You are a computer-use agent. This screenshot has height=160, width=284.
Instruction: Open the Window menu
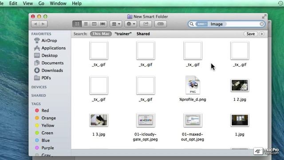coord(58,4)
